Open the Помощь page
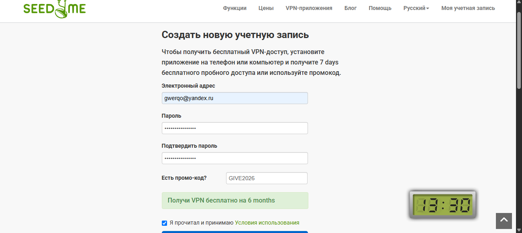Screen dimensions: 522x233 click(x=380, y=8)
